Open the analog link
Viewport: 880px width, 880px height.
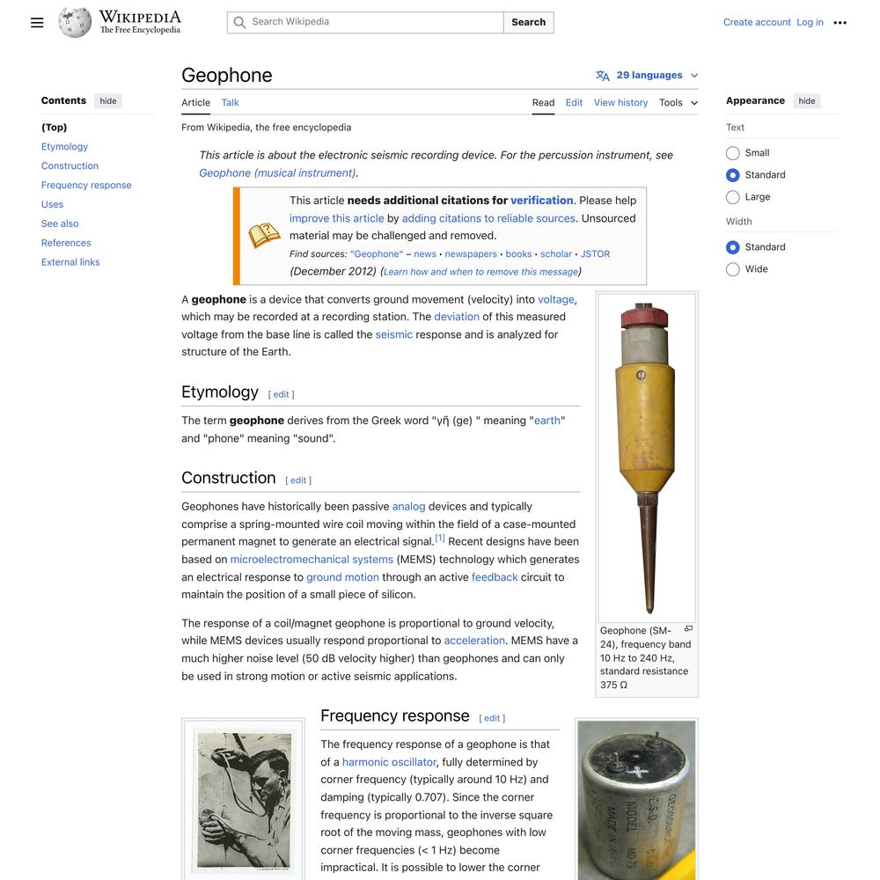408,506
